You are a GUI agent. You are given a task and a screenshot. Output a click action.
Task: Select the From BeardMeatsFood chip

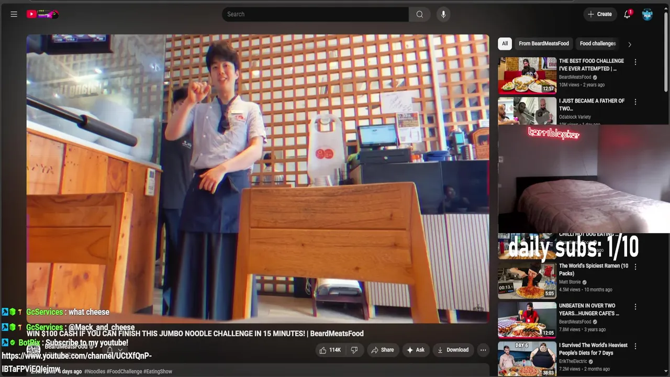coord(544,43)
